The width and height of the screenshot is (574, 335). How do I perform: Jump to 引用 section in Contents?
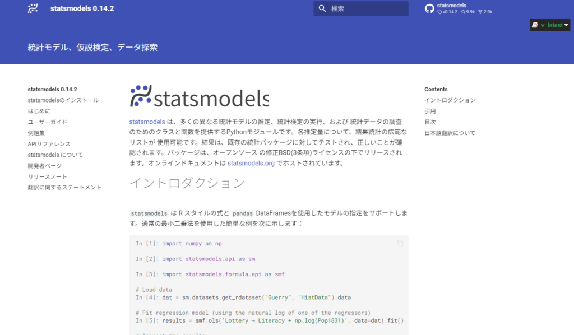[x=430, y=111]
